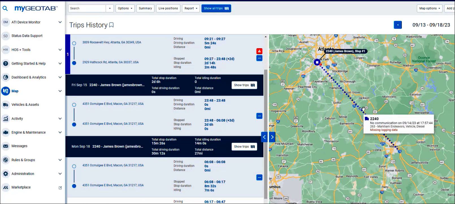Click the Messages envelope icon
The height and width of the screenshot is (204, 455).
(6, 146)
